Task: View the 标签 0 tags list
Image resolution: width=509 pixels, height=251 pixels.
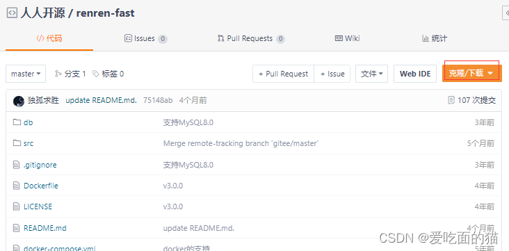Action: [108, 74]
